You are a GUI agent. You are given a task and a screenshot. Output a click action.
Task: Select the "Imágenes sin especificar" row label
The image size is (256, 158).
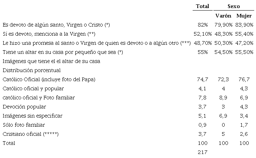coord(32,116)
